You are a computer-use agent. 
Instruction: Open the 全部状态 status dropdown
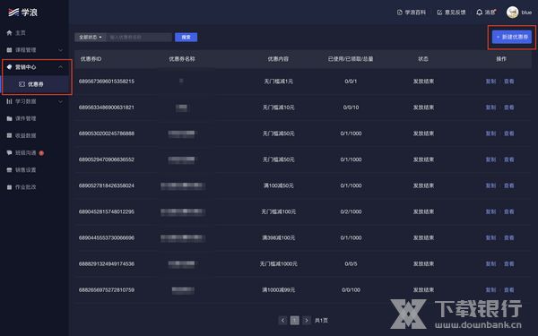point(91,37)
